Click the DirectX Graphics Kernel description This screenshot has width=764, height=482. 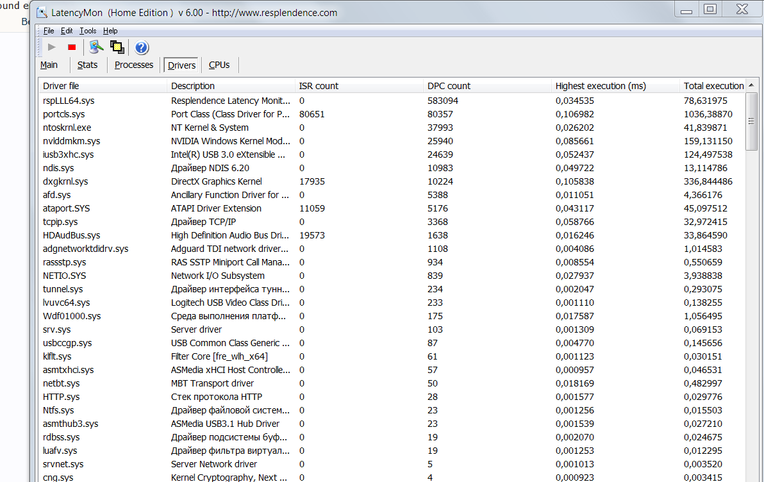(217, 181)
